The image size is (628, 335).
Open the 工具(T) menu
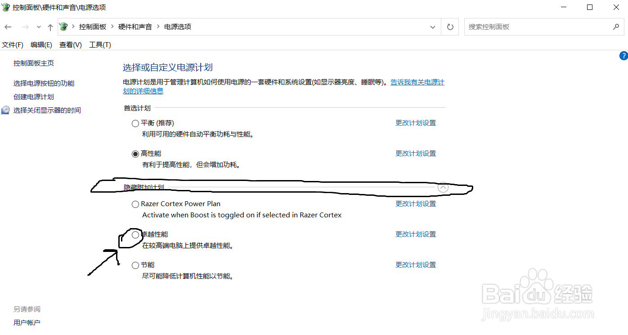tap(100, 44)
